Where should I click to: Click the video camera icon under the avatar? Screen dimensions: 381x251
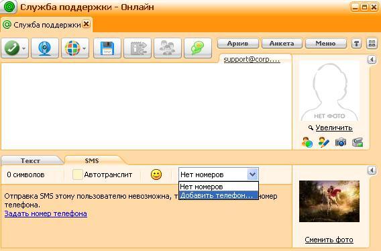point(358,142)
